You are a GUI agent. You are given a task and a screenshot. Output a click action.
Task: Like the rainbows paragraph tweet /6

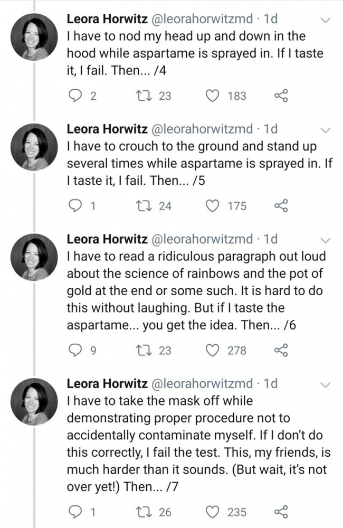[214, 350]
